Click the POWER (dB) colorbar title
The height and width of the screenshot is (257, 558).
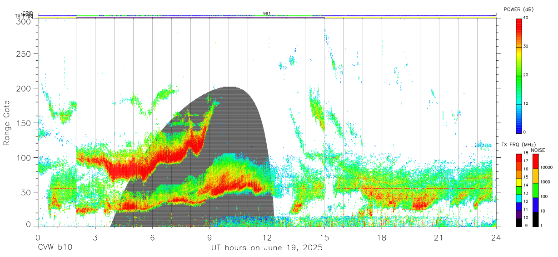click(x=519, y=9)
